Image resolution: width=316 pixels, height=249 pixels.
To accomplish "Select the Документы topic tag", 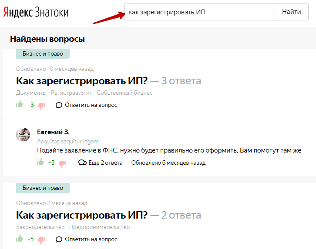I will (31, 93).
